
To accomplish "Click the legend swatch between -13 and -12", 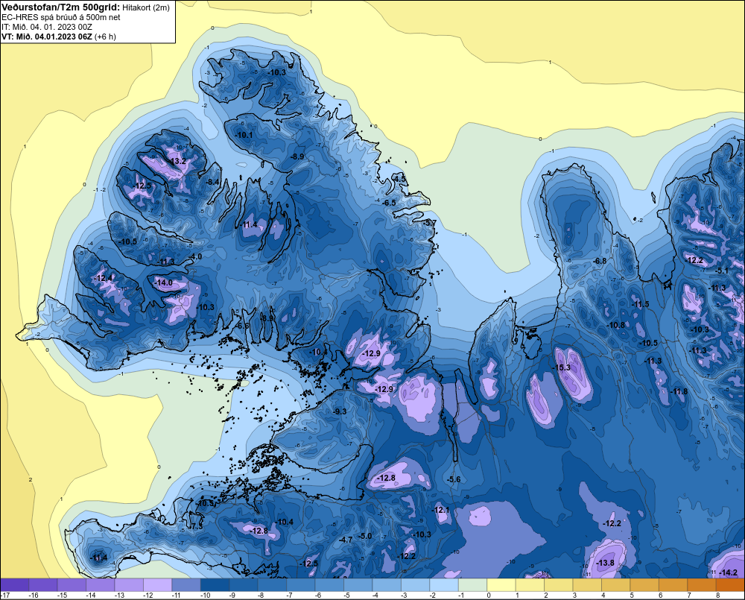I will coord(129,584).
